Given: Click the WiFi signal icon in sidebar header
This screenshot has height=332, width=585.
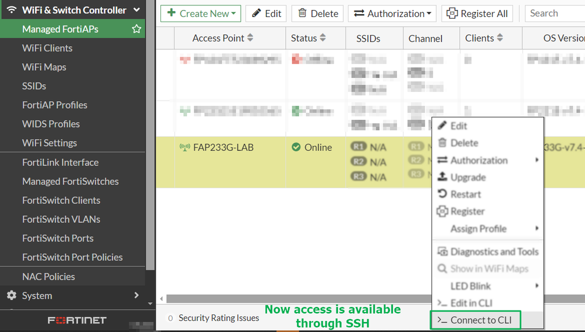Looking at the screenshot, I should 12,10.
